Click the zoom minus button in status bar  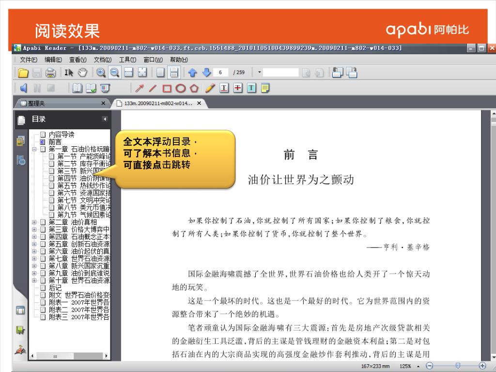click(429, 366)
